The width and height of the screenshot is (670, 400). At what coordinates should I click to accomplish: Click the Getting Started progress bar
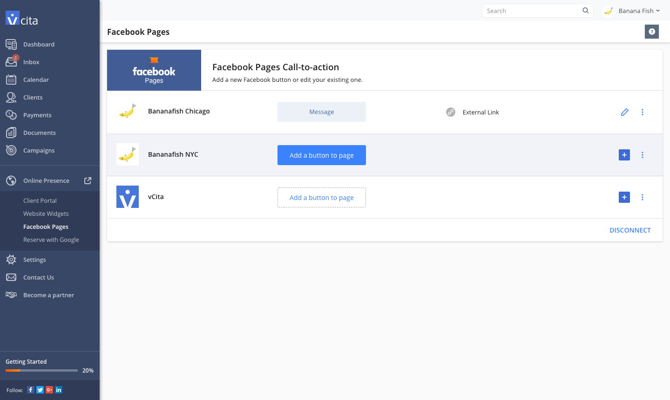(41, 370)
